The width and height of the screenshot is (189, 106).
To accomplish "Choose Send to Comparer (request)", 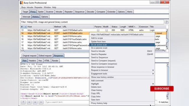I will 122,61.
